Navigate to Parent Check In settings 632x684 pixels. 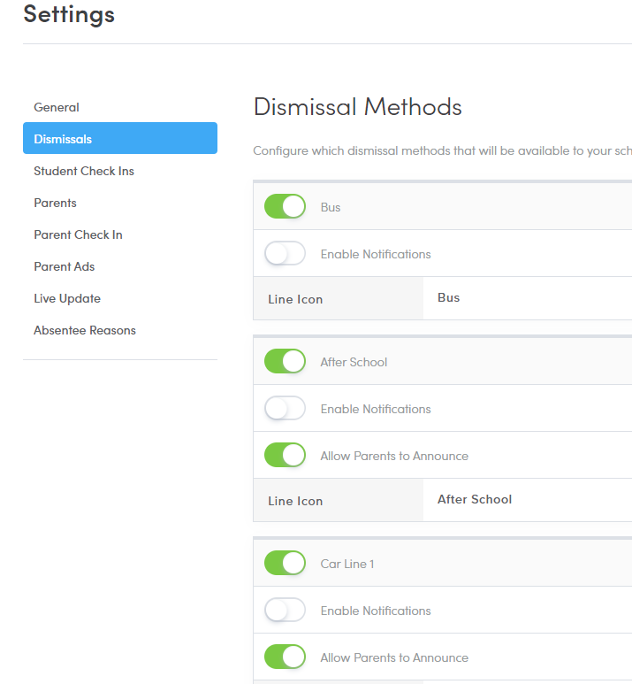click(78, 234)
